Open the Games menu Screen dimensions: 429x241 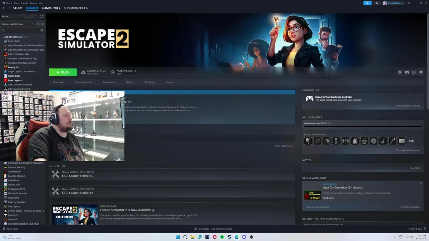33,3
